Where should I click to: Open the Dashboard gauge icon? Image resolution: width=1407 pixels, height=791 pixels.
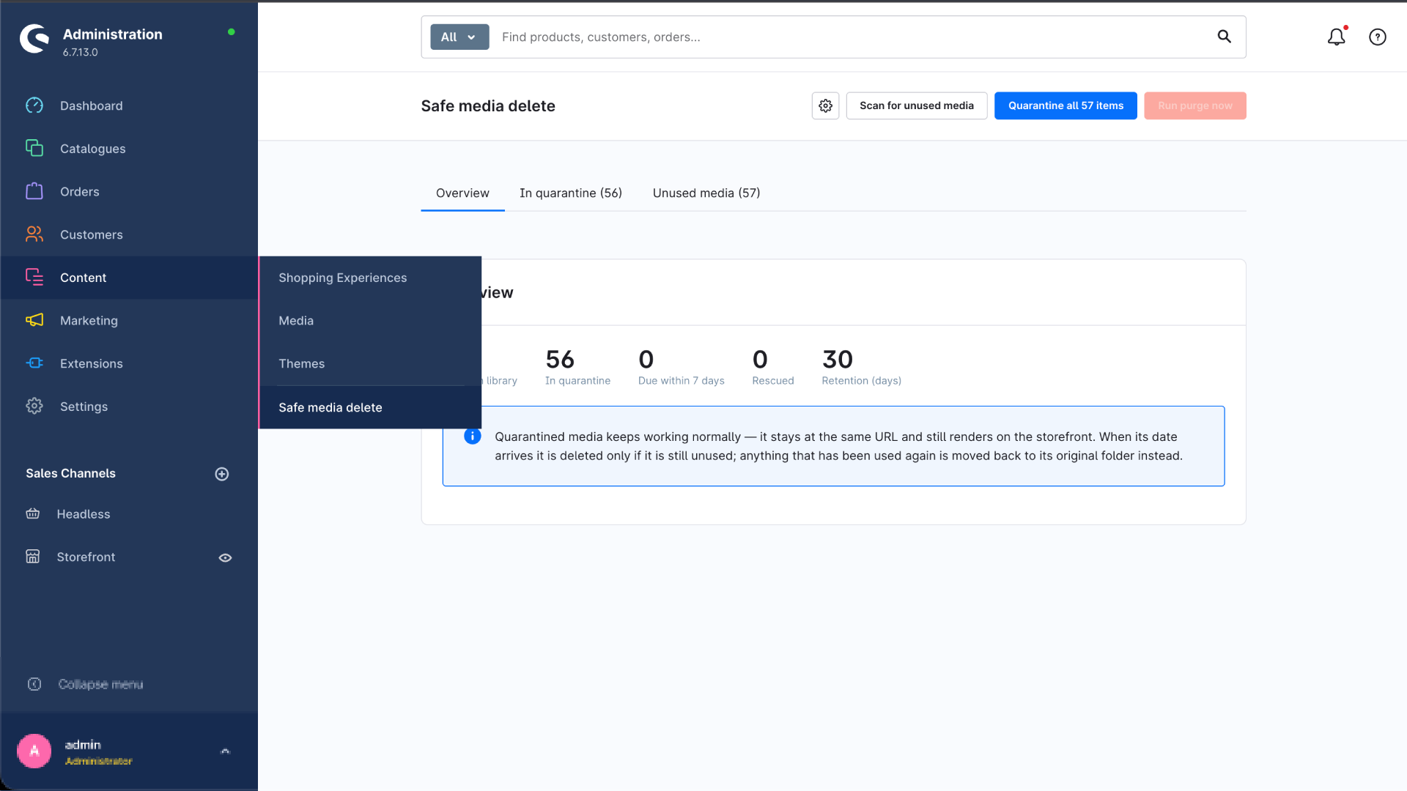34,105
